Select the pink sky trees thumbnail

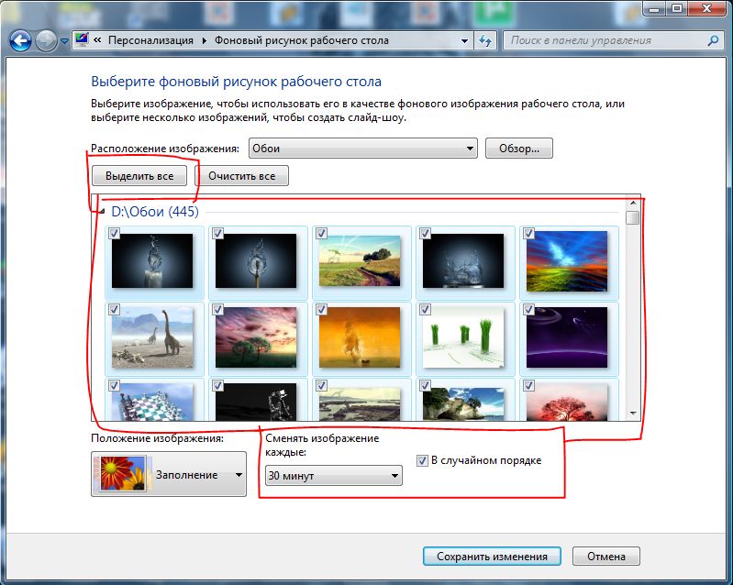click(256, 337)
